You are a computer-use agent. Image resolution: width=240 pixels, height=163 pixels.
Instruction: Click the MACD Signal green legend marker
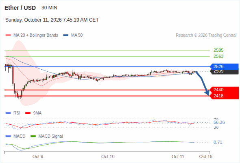point(33,136)
